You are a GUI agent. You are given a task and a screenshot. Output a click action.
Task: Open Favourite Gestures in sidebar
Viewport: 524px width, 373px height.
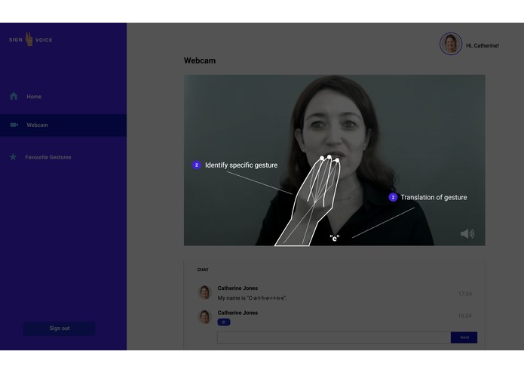(x=48, y=157)
